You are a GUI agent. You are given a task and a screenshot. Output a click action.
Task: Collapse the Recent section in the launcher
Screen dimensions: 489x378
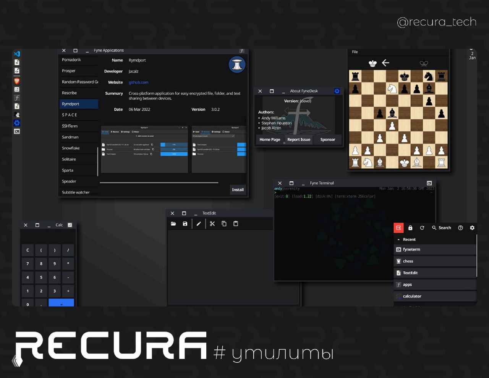click(398, 239)
